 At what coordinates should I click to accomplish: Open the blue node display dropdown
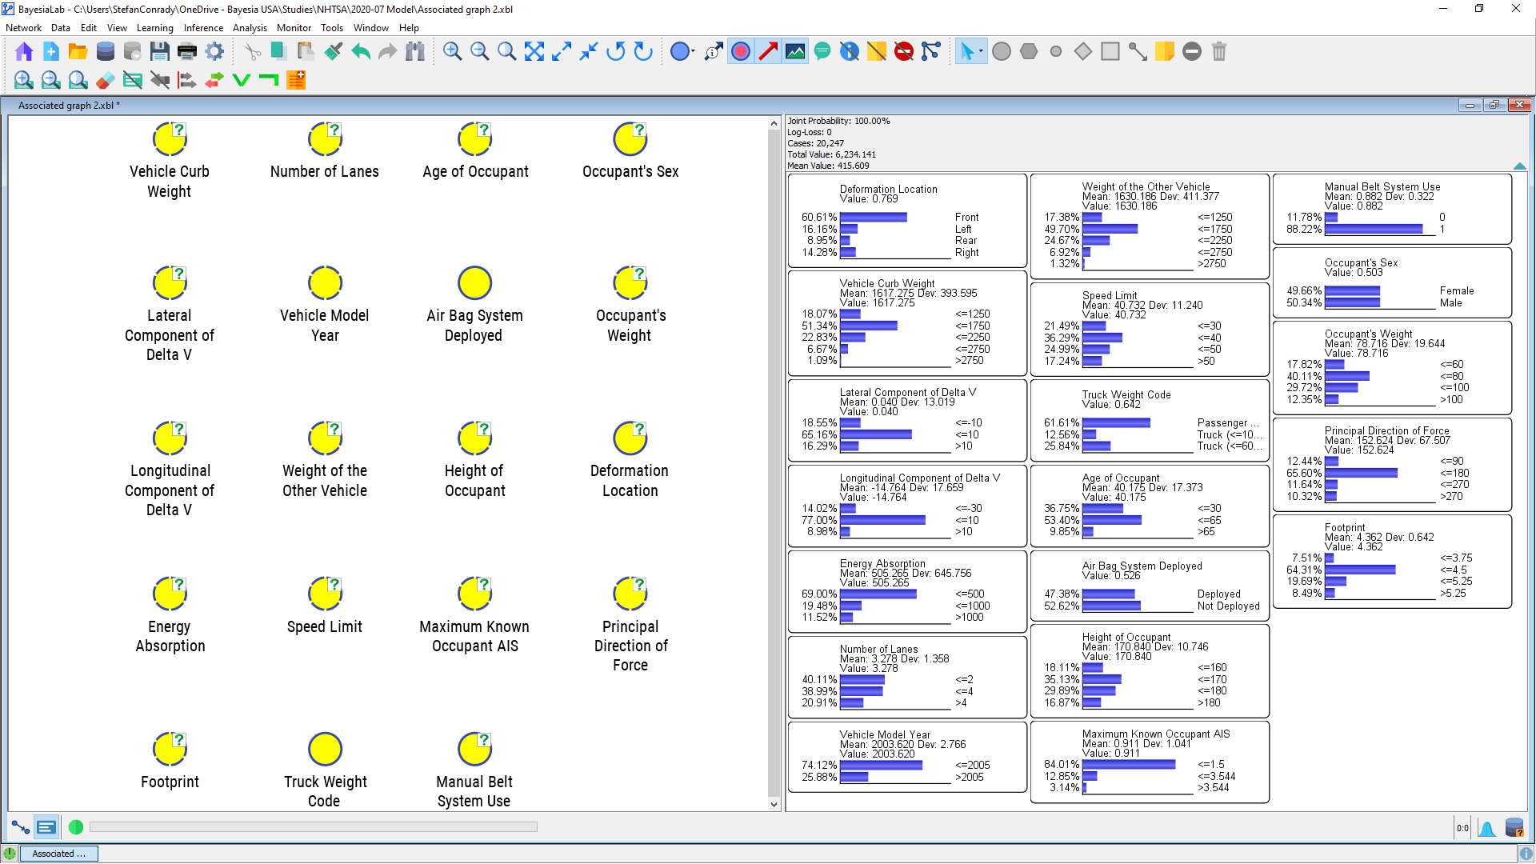(x=682, y=52)
